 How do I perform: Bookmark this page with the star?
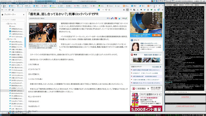point(109,10)
